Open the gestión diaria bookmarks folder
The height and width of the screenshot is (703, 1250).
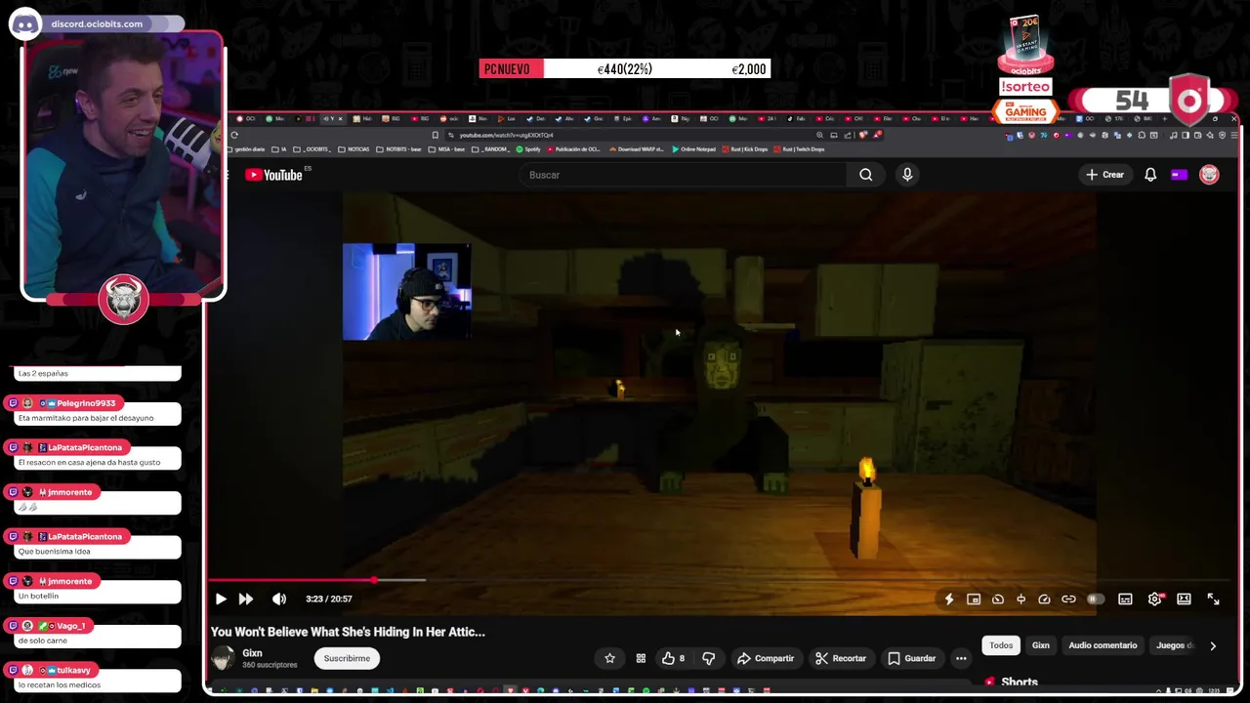tap(248, 149)
